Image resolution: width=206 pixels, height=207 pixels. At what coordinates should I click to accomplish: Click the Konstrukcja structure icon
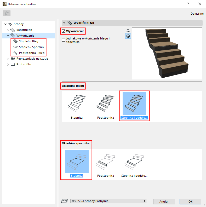(x=13, y=30)
